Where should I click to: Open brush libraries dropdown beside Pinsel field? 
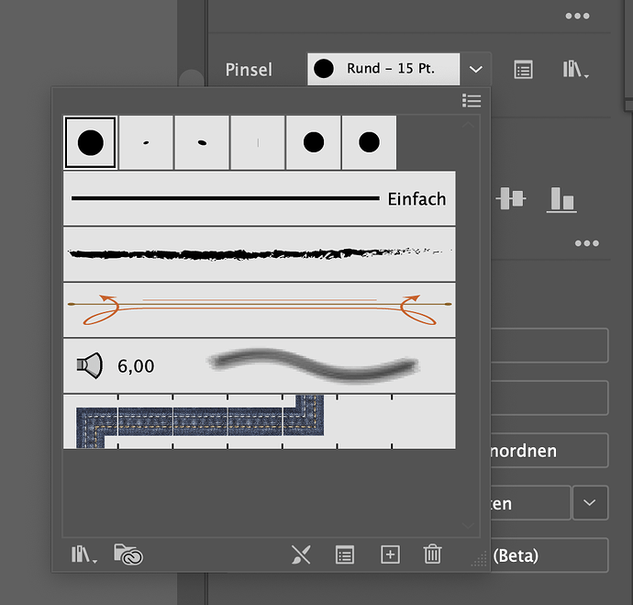coord(574,70)
